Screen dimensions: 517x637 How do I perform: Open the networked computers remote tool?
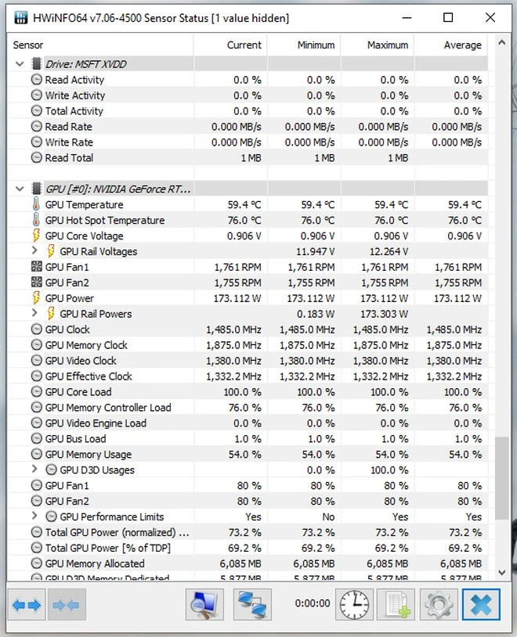click(x=251, y=605)
